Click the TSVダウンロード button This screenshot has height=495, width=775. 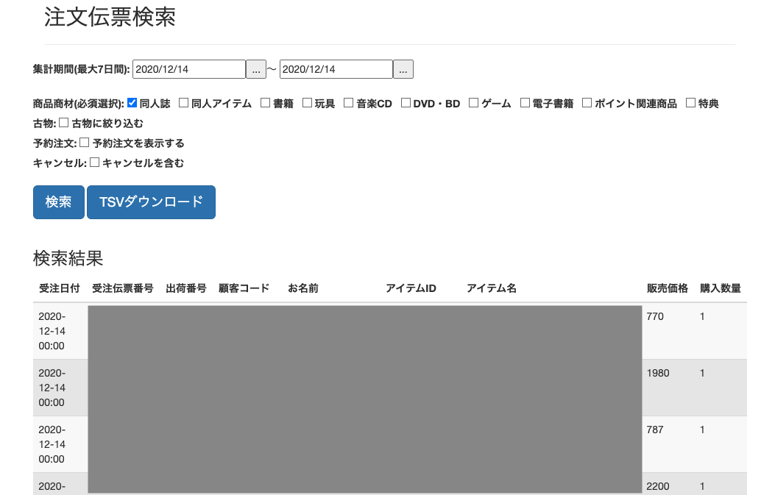click(x=151, y=202)
